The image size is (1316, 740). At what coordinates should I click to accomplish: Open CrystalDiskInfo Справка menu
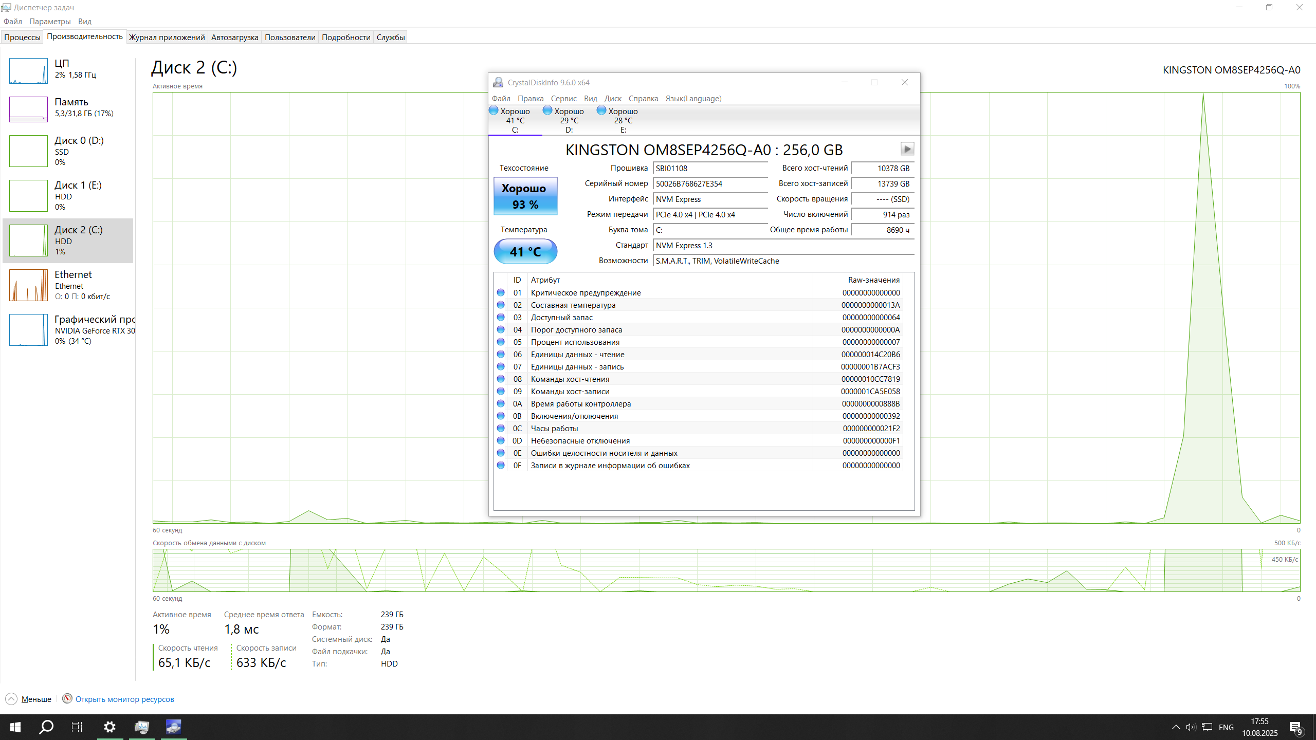pos(643,98)
